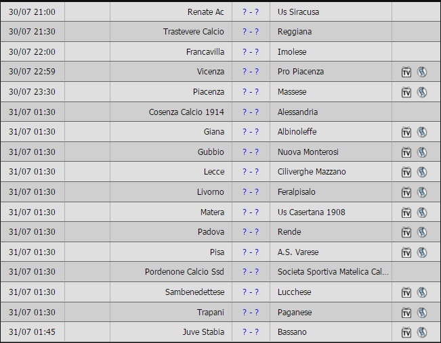Click the TV icon for Vicenza vs Pro Piacenza
The width and height of the screenshot is (441, 343).
(x=406, y=72)
